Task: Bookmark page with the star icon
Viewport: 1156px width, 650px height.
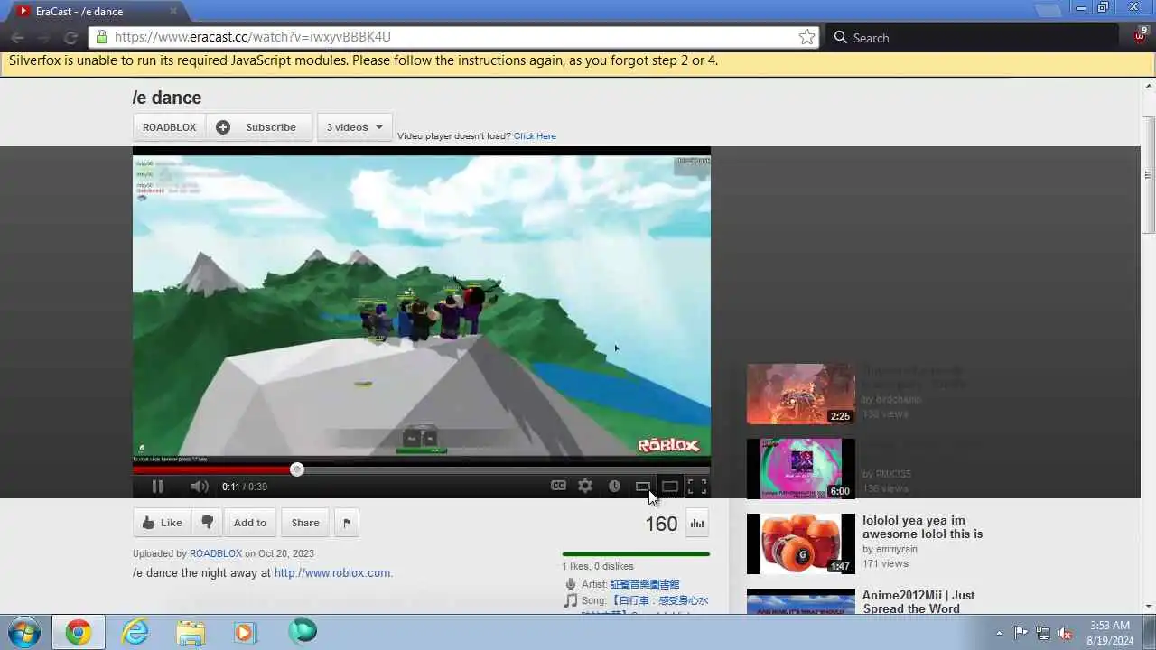Action: tap(806, 37)
